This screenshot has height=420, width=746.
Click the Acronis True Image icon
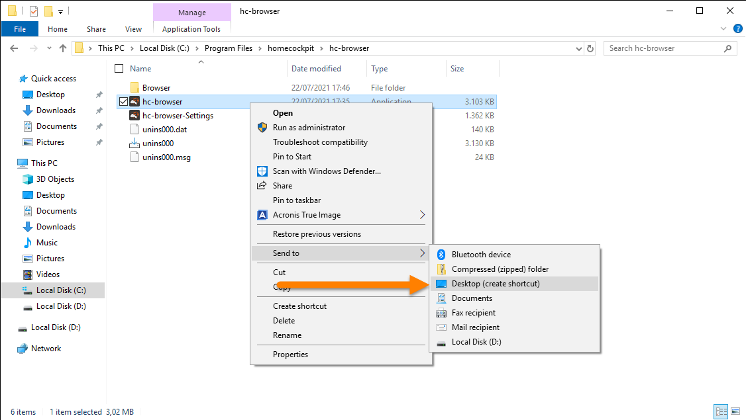[x=262, y=215]
